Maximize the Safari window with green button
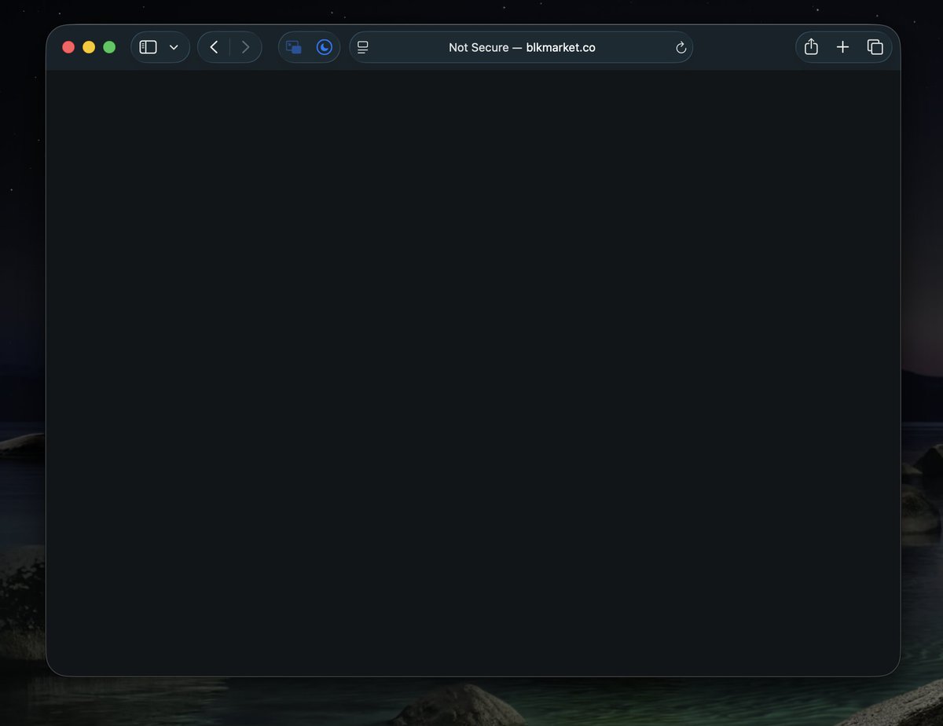 point(109,47)
